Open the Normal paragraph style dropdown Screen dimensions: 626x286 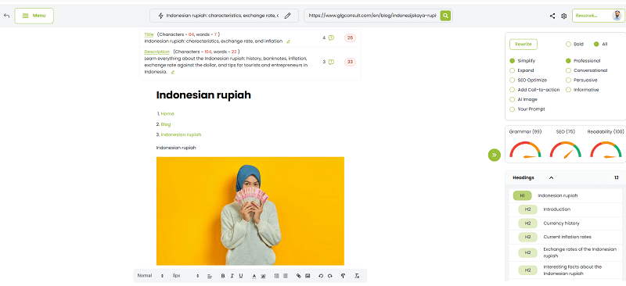point(150,276)
